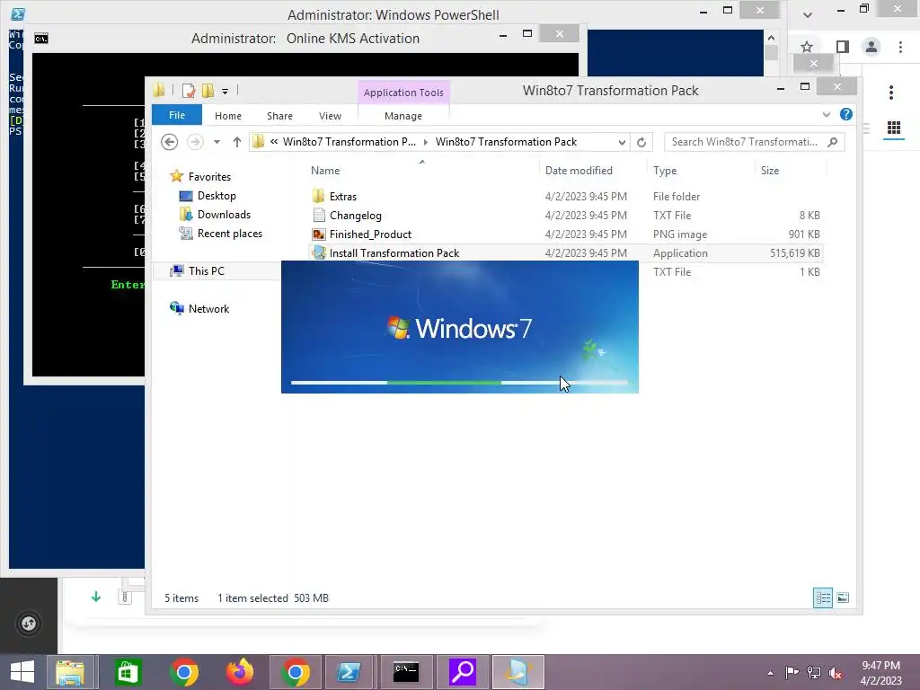The height and width of the screenshot is (690, 920).
Task: Switch to Command Prompt on the taskbar
Action: [406, 672]
